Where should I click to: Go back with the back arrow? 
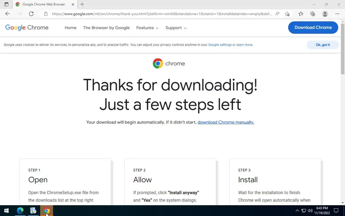(x=8, y=14)
